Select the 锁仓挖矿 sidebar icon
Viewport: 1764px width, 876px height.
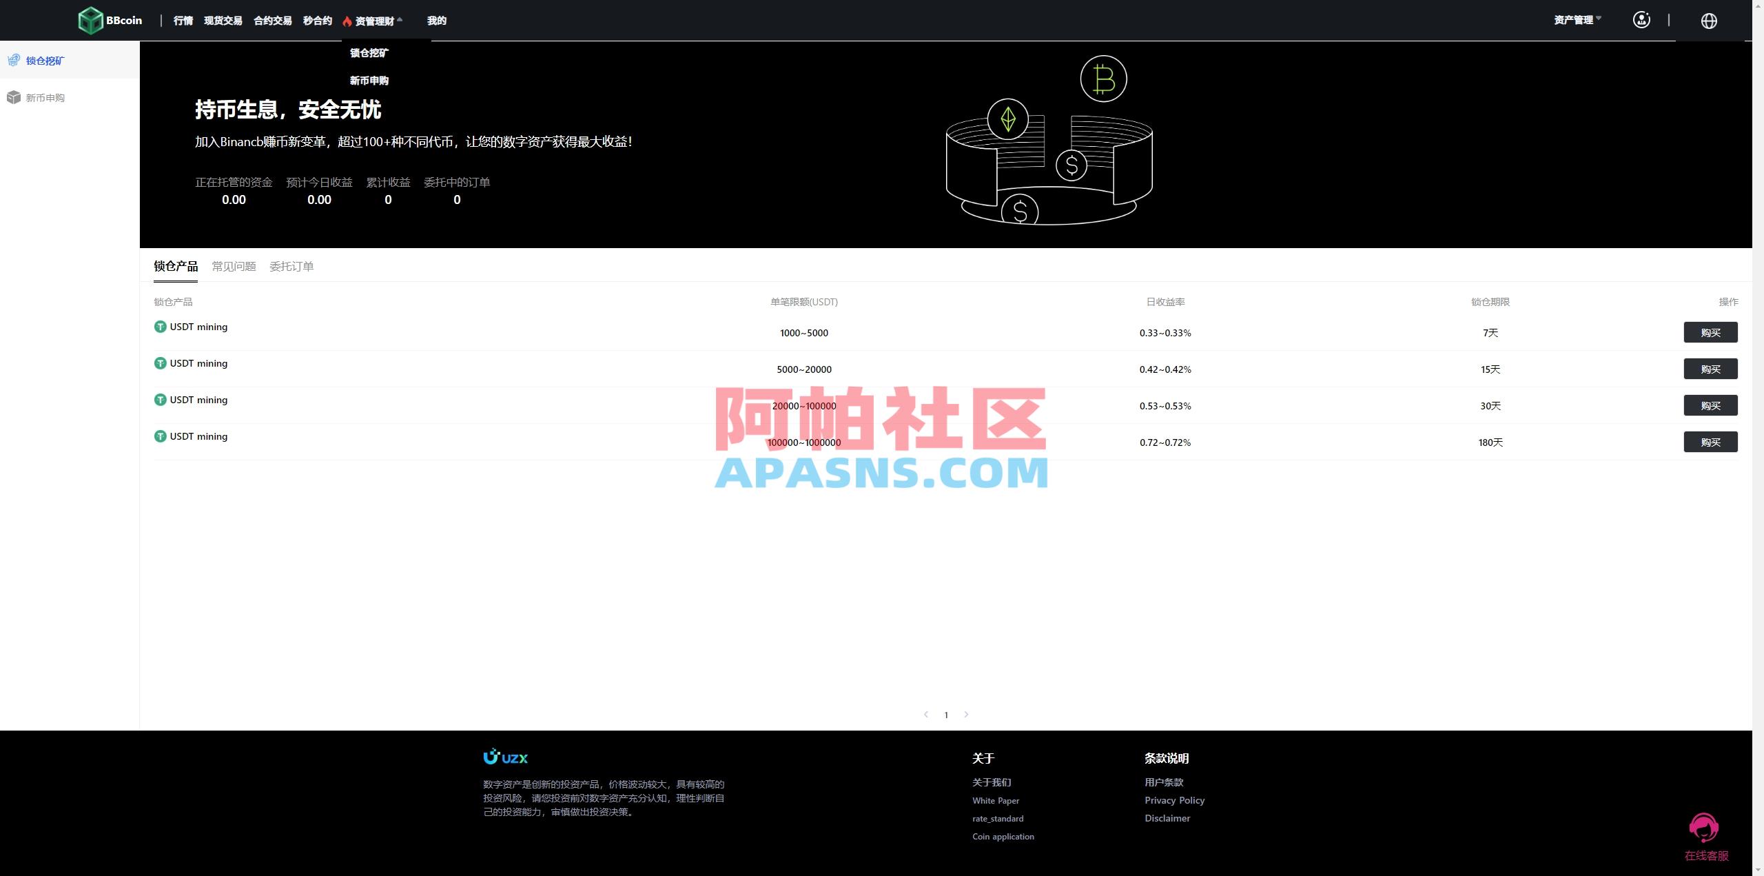14,60
